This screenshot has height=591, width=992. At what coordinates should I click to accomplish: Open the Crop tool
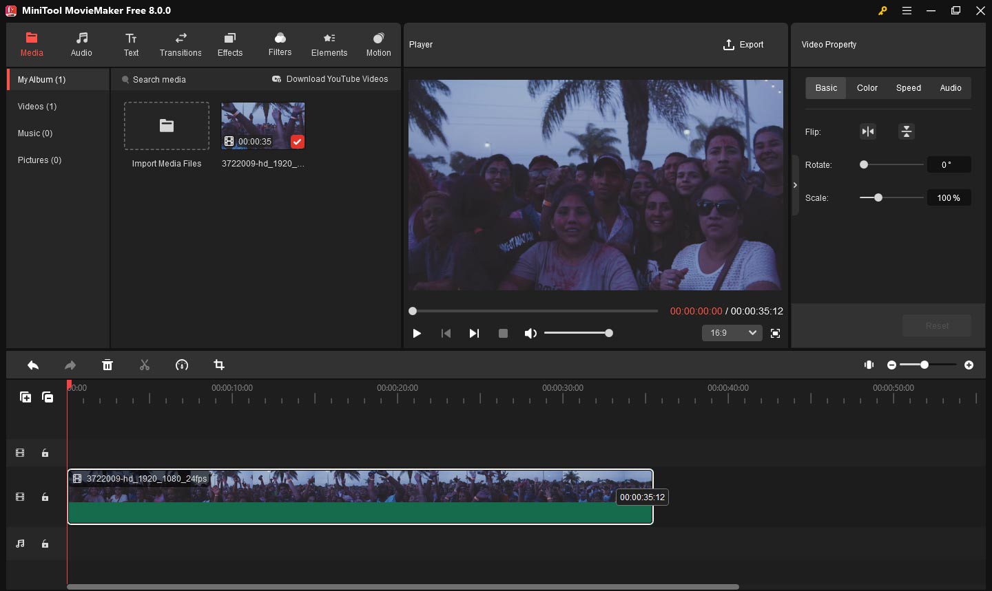219,365
